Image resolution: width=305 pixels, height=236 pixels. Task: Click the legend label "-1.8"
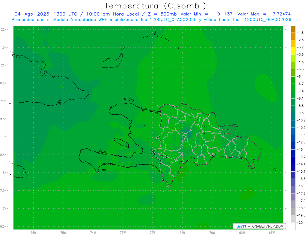(300, 33)
